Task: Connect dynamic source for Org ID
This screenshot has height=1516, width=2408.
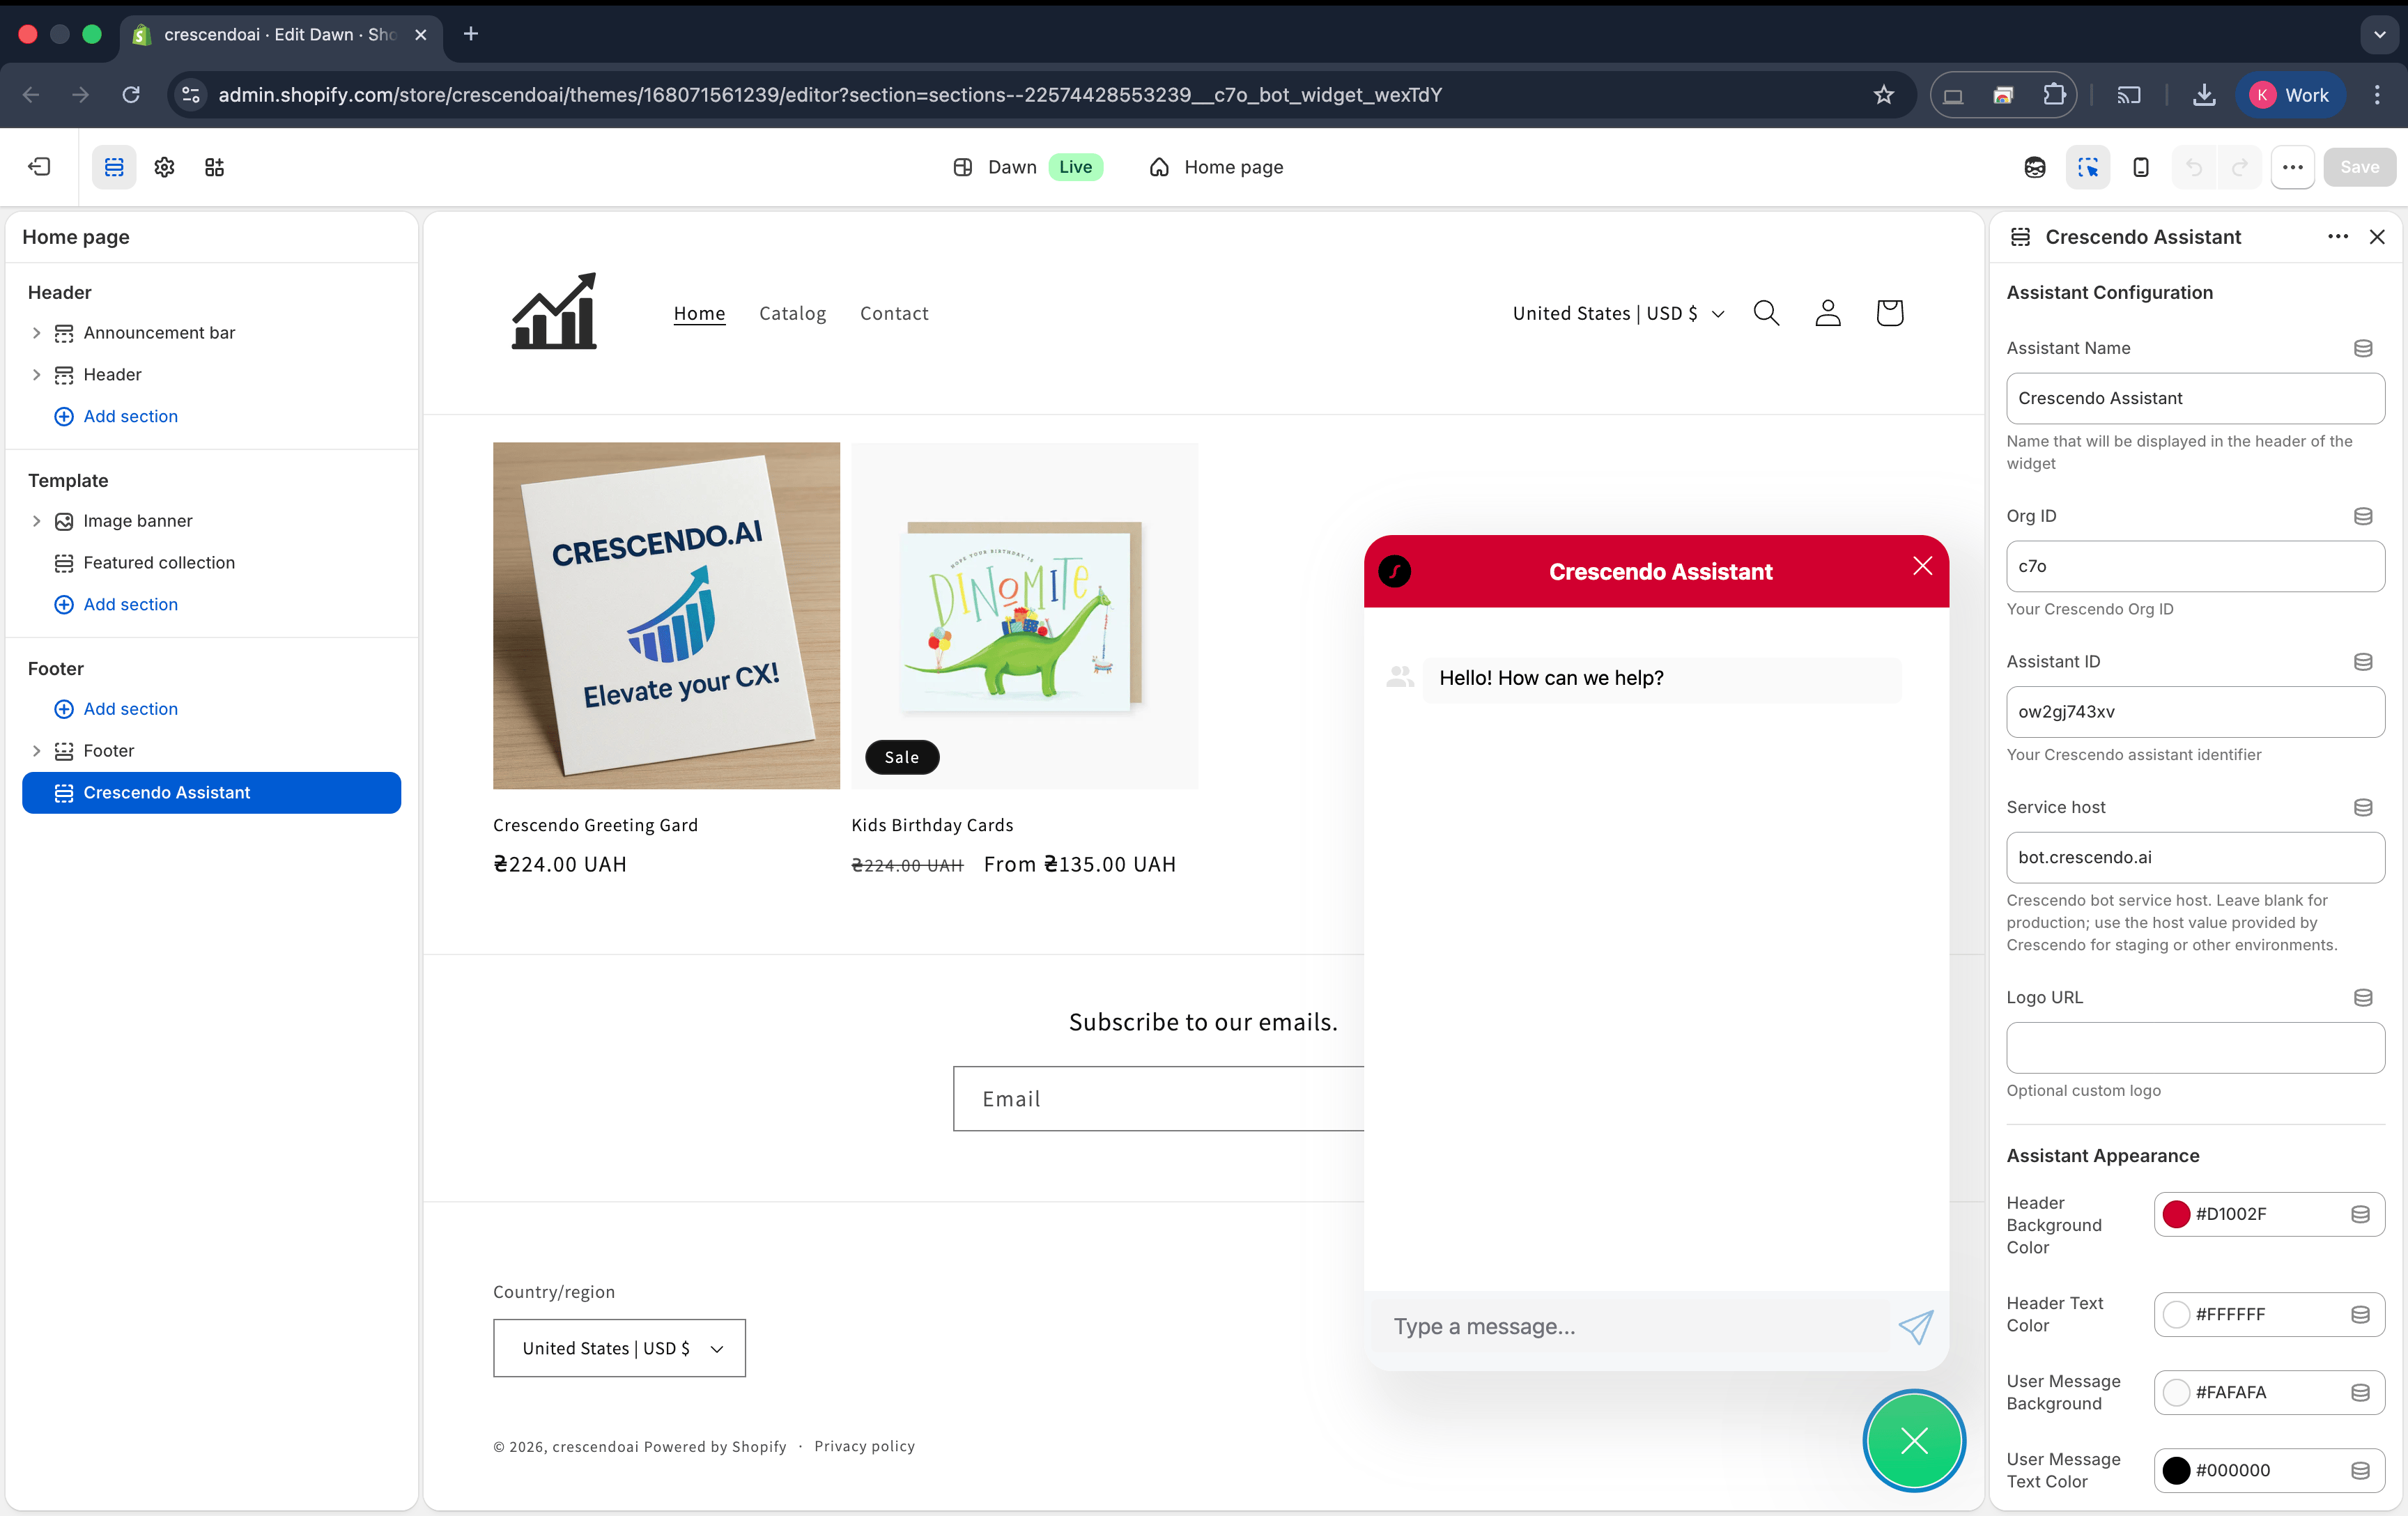Action: pyautogui.click(x=2363, y=516)
